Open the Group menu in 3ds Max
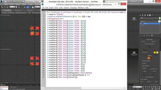 pos(18,4)
